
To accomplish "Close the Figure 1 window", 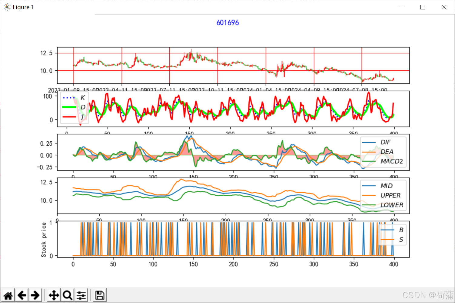I will click(x=444, y=7).
